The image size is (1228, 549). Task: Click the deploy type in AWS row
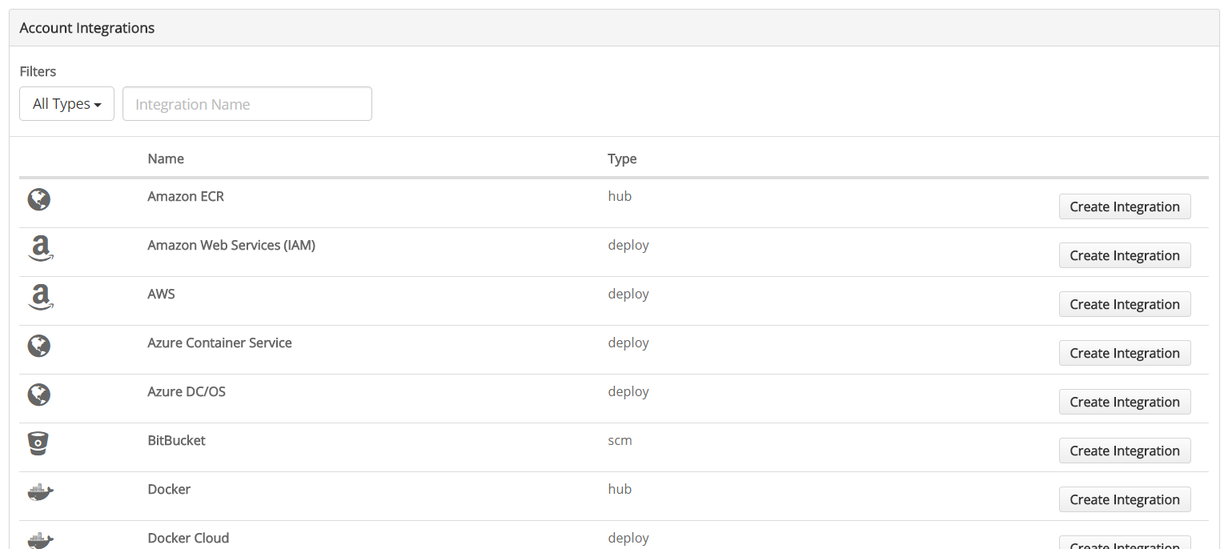point(628,294)
